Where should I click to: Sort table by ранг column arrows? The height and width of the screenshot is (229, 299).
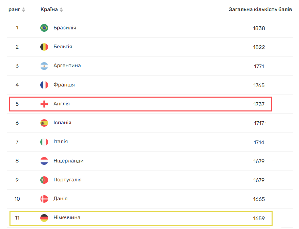[x=23, y=10]
